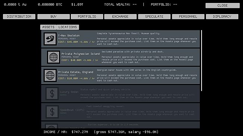Image resolution: width=243 pixels, height=136 pixels.
Task: Select the T-Rex Skeleton listing title
Action: coord(69,35)
